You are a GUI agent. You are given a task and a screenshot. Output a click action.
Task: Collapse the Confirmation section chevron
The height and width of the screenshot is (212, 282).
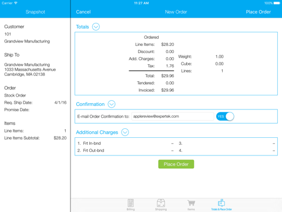tap(112, 104)
